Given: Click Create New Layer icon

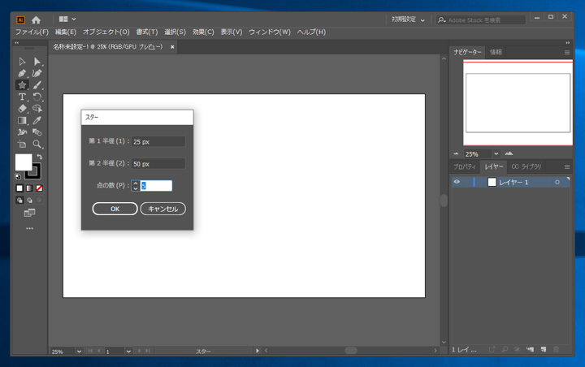Looking at the screenshot, I should coord(544,349).
